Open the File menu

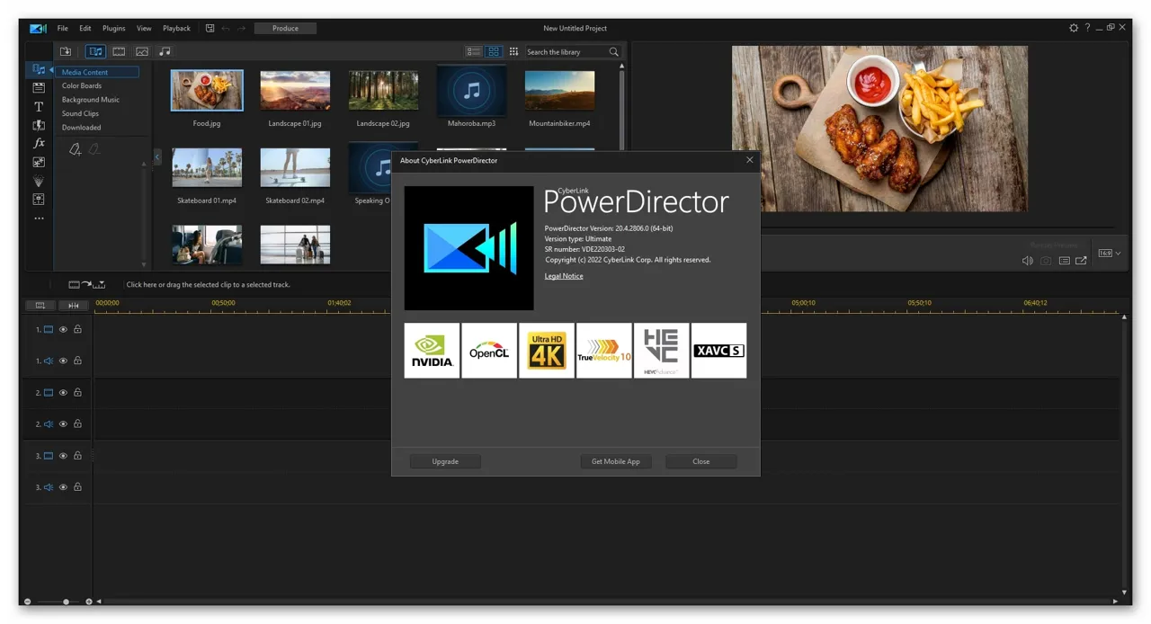(63, 28)
